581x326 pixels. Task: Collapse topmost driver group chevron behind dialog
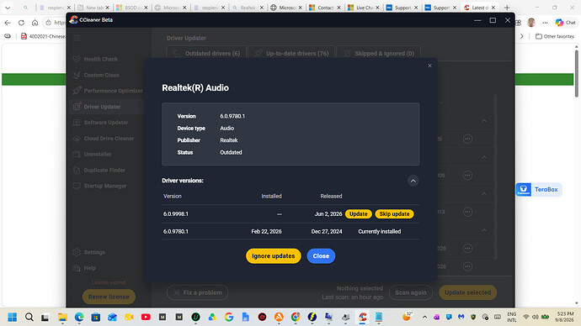pyautogui.click(x=484, y=121)
